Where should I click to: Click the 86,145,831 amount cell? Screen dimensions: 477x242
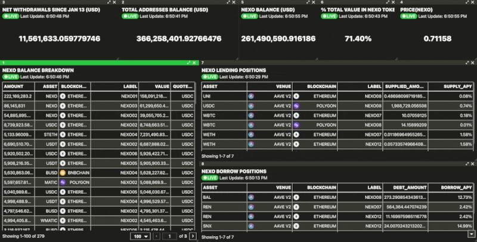pyautogui.click(x=18, y=106)
